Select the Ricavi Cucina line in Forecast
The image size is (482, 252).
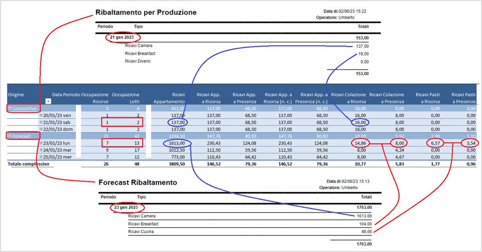click(x=250, y=232)
